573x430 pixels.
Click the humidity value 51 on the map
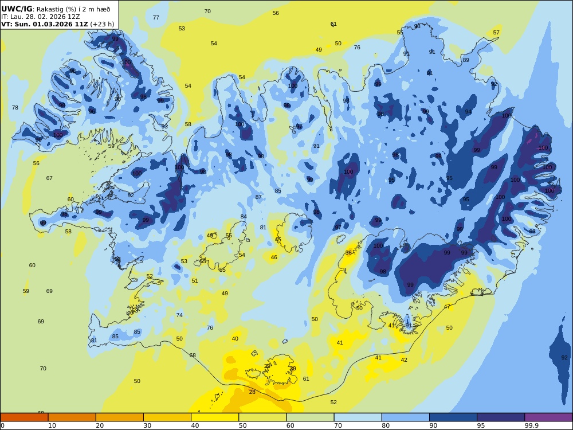(x=195, y=281)
